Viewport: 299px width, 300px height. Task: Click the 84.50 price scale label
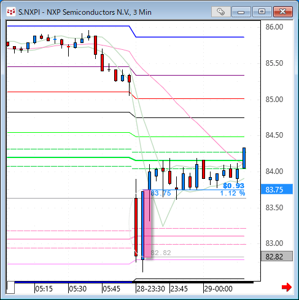click(274, 135)
